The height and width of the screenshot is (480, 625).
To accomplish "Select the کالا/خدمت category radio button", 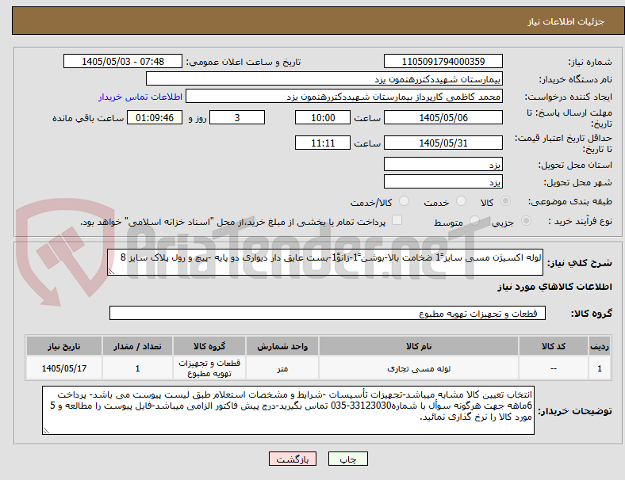I will coord(405,201).
